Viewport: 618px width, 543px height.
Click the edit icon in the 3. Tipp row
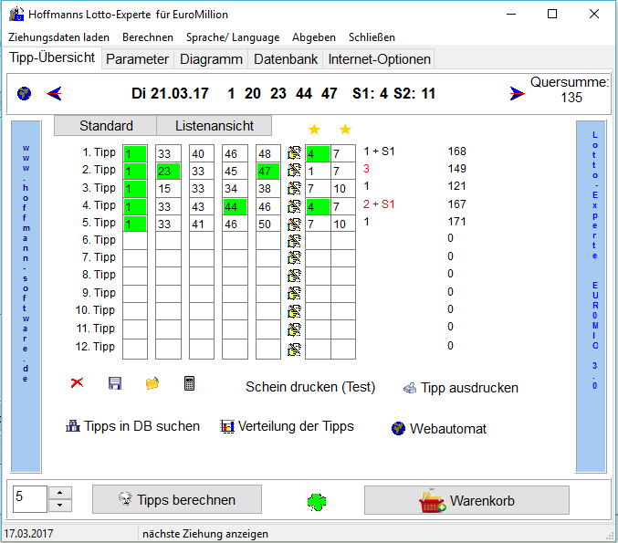point(294,188)
